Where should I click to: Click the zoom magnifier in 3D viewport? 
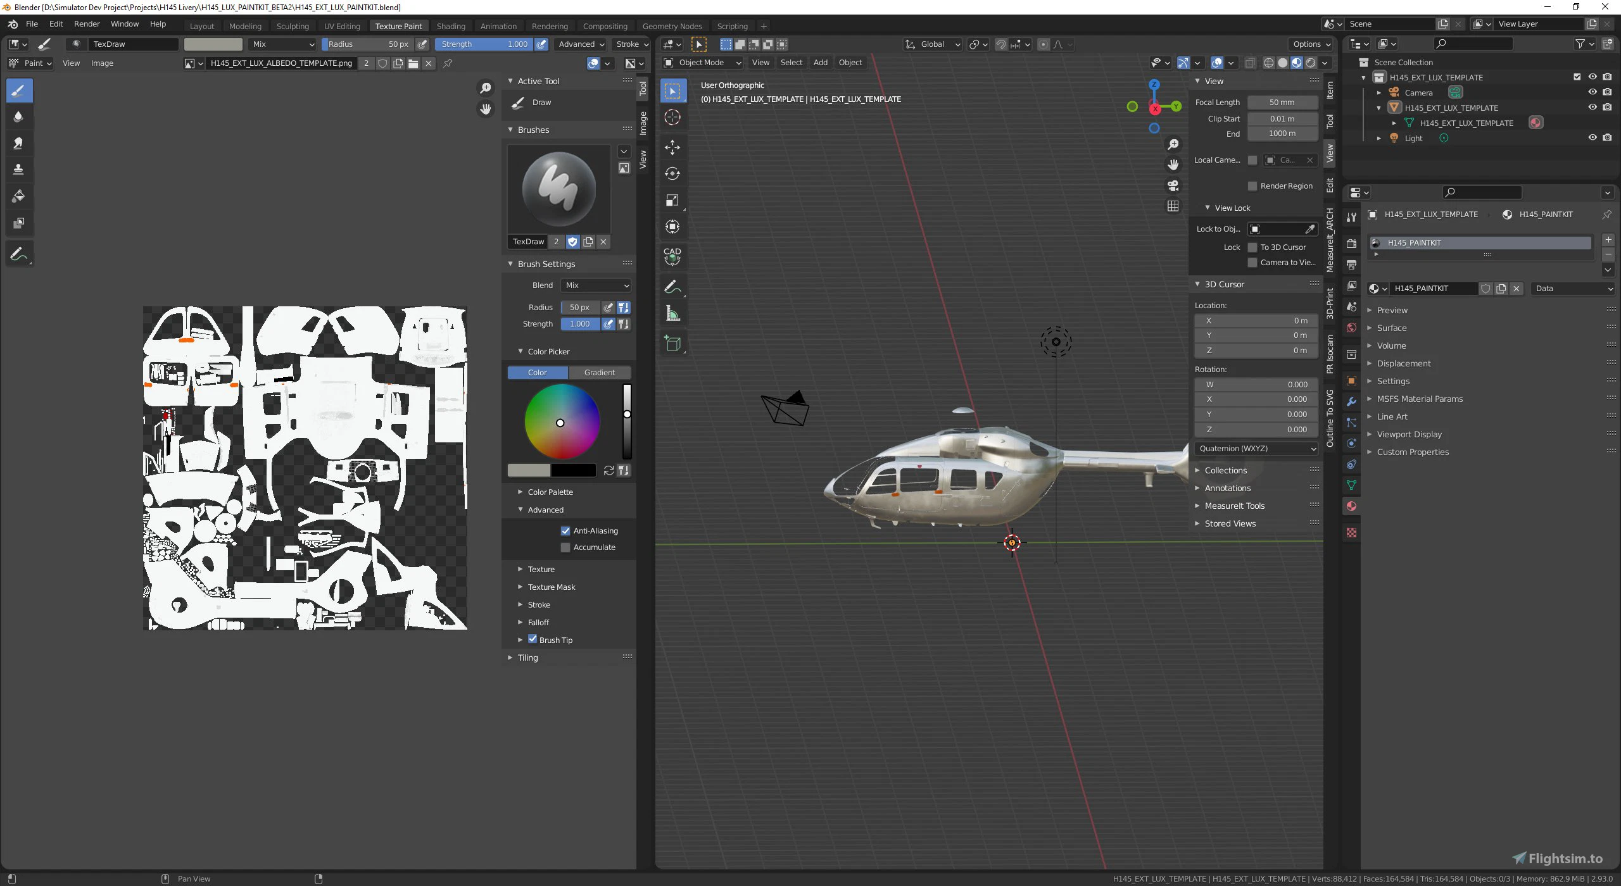click(1173, 144)
